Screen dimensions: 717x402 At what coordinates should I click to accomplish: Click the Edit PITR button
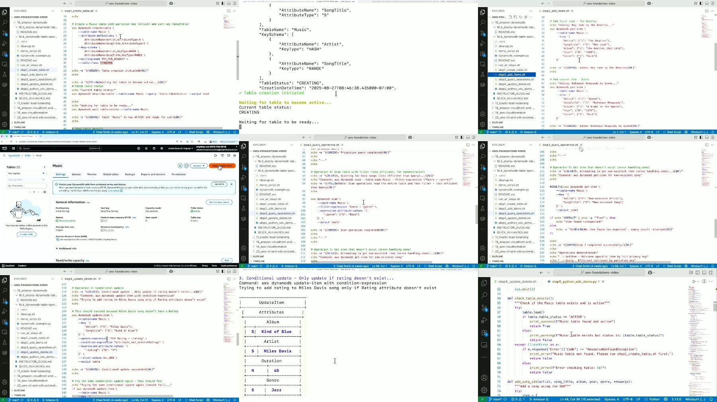[219, 184]
